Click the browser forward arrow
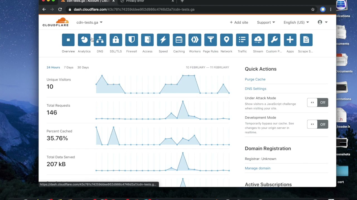The height and width of the screenshot is (200, 357). (x=52, y=9)
